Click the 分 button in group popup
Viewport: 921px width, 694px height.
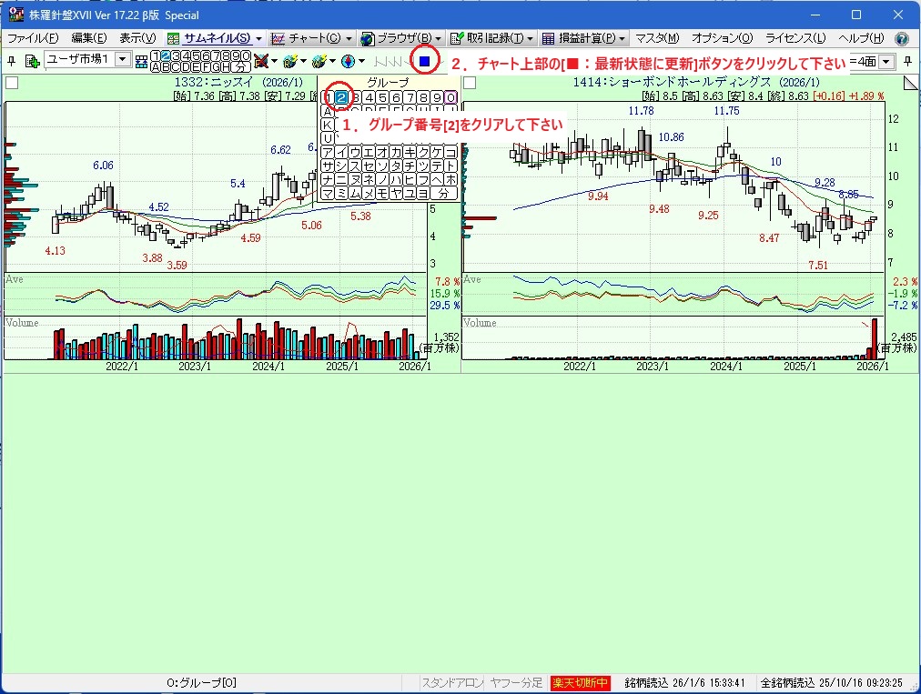(443, 193)
